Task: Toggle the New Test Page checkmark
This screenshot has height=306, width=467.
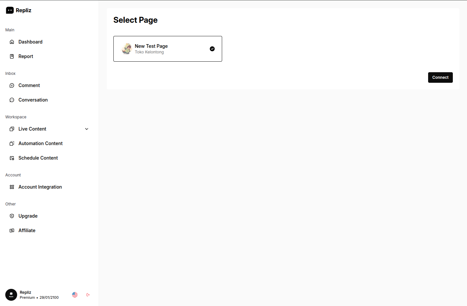Action: coord(212,49)
